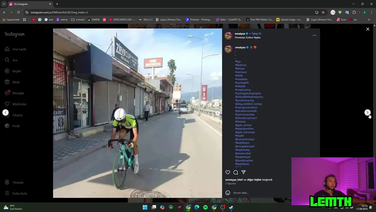Viewport: 376px width, 212px height.
Task: Open the Uygulamalar bookmarks shortcut
Action: point(11,20)
